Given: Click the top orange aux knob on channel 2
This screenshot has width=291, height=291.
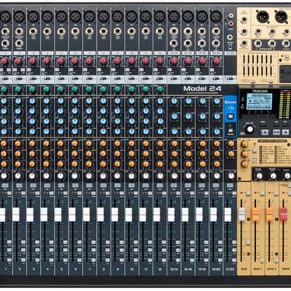Looking at the screenshot, I should pyautogui.click(x=18, y=144).
